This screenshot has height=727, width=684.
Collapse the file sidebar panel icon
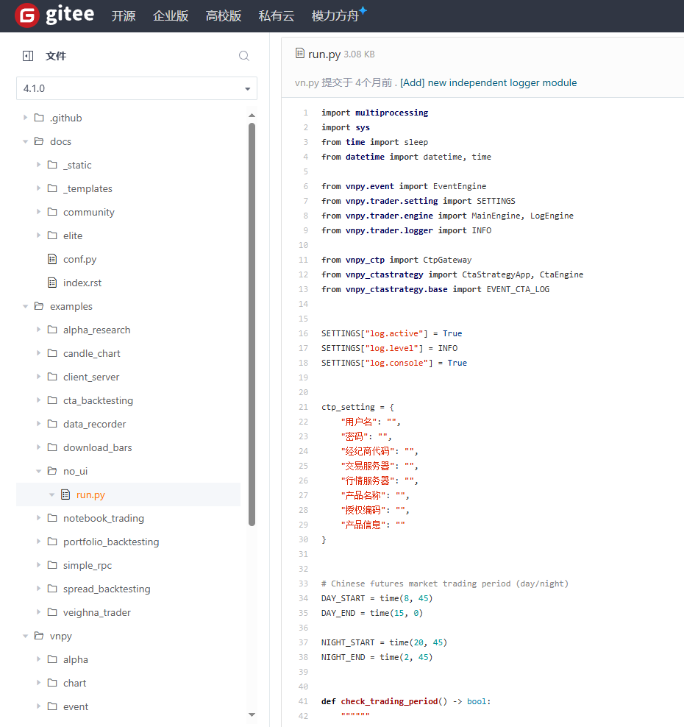28,56
